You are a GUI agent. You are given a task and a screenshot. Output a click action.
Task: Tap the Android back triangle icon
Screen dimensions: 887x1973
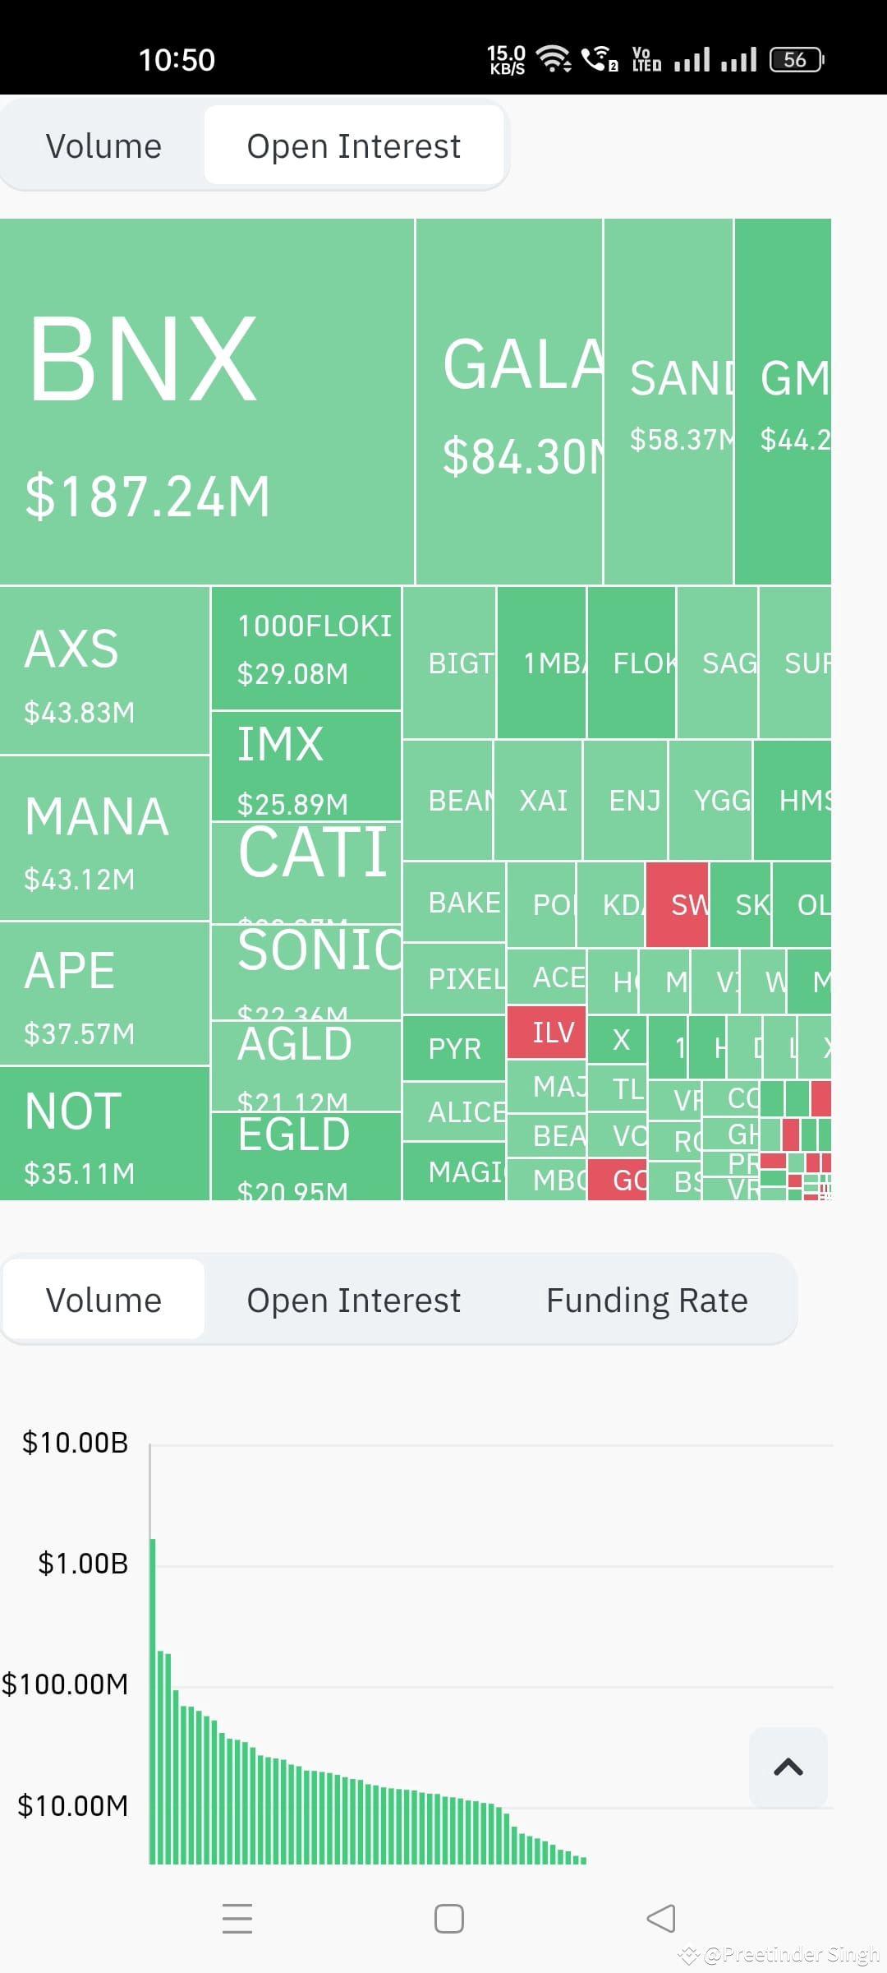[x=661, y=1918]
